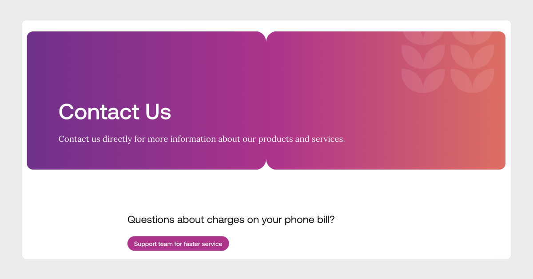Open the Contact Us heading link
The width and height of the screenshot is (533, 279).
pyautogui.click(x=115, y=112)
